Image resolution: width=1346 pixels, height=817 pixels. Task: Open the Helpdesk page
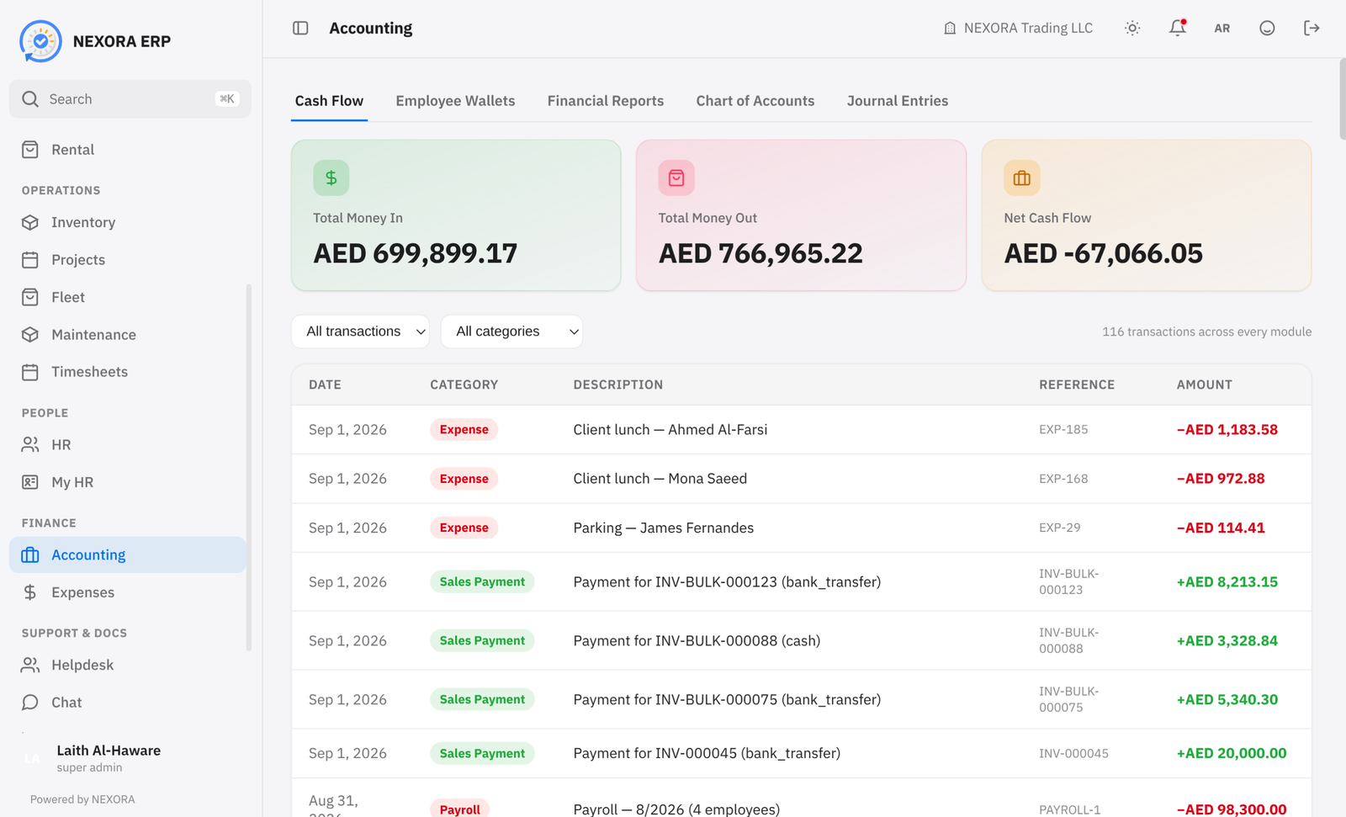pos(128,665)
